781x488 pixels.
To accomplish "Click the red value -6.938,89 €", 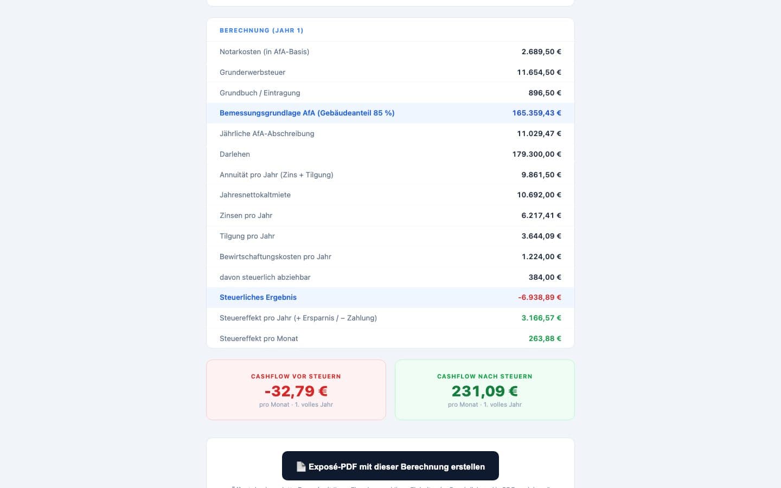I will 540,297.
